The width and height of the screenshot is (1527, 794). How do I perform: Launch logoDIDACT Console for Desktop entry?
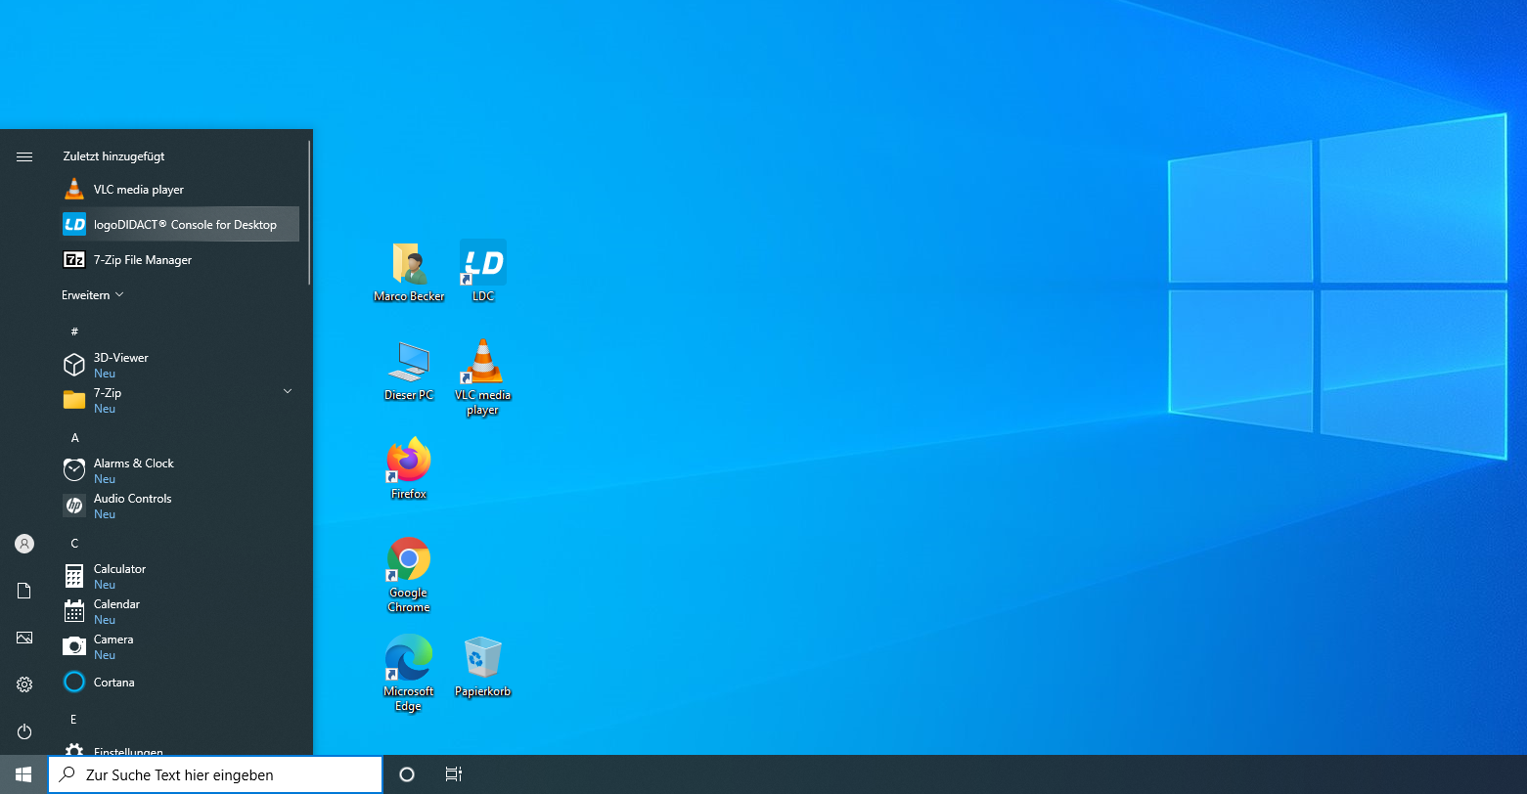click(x=180, y=225)
